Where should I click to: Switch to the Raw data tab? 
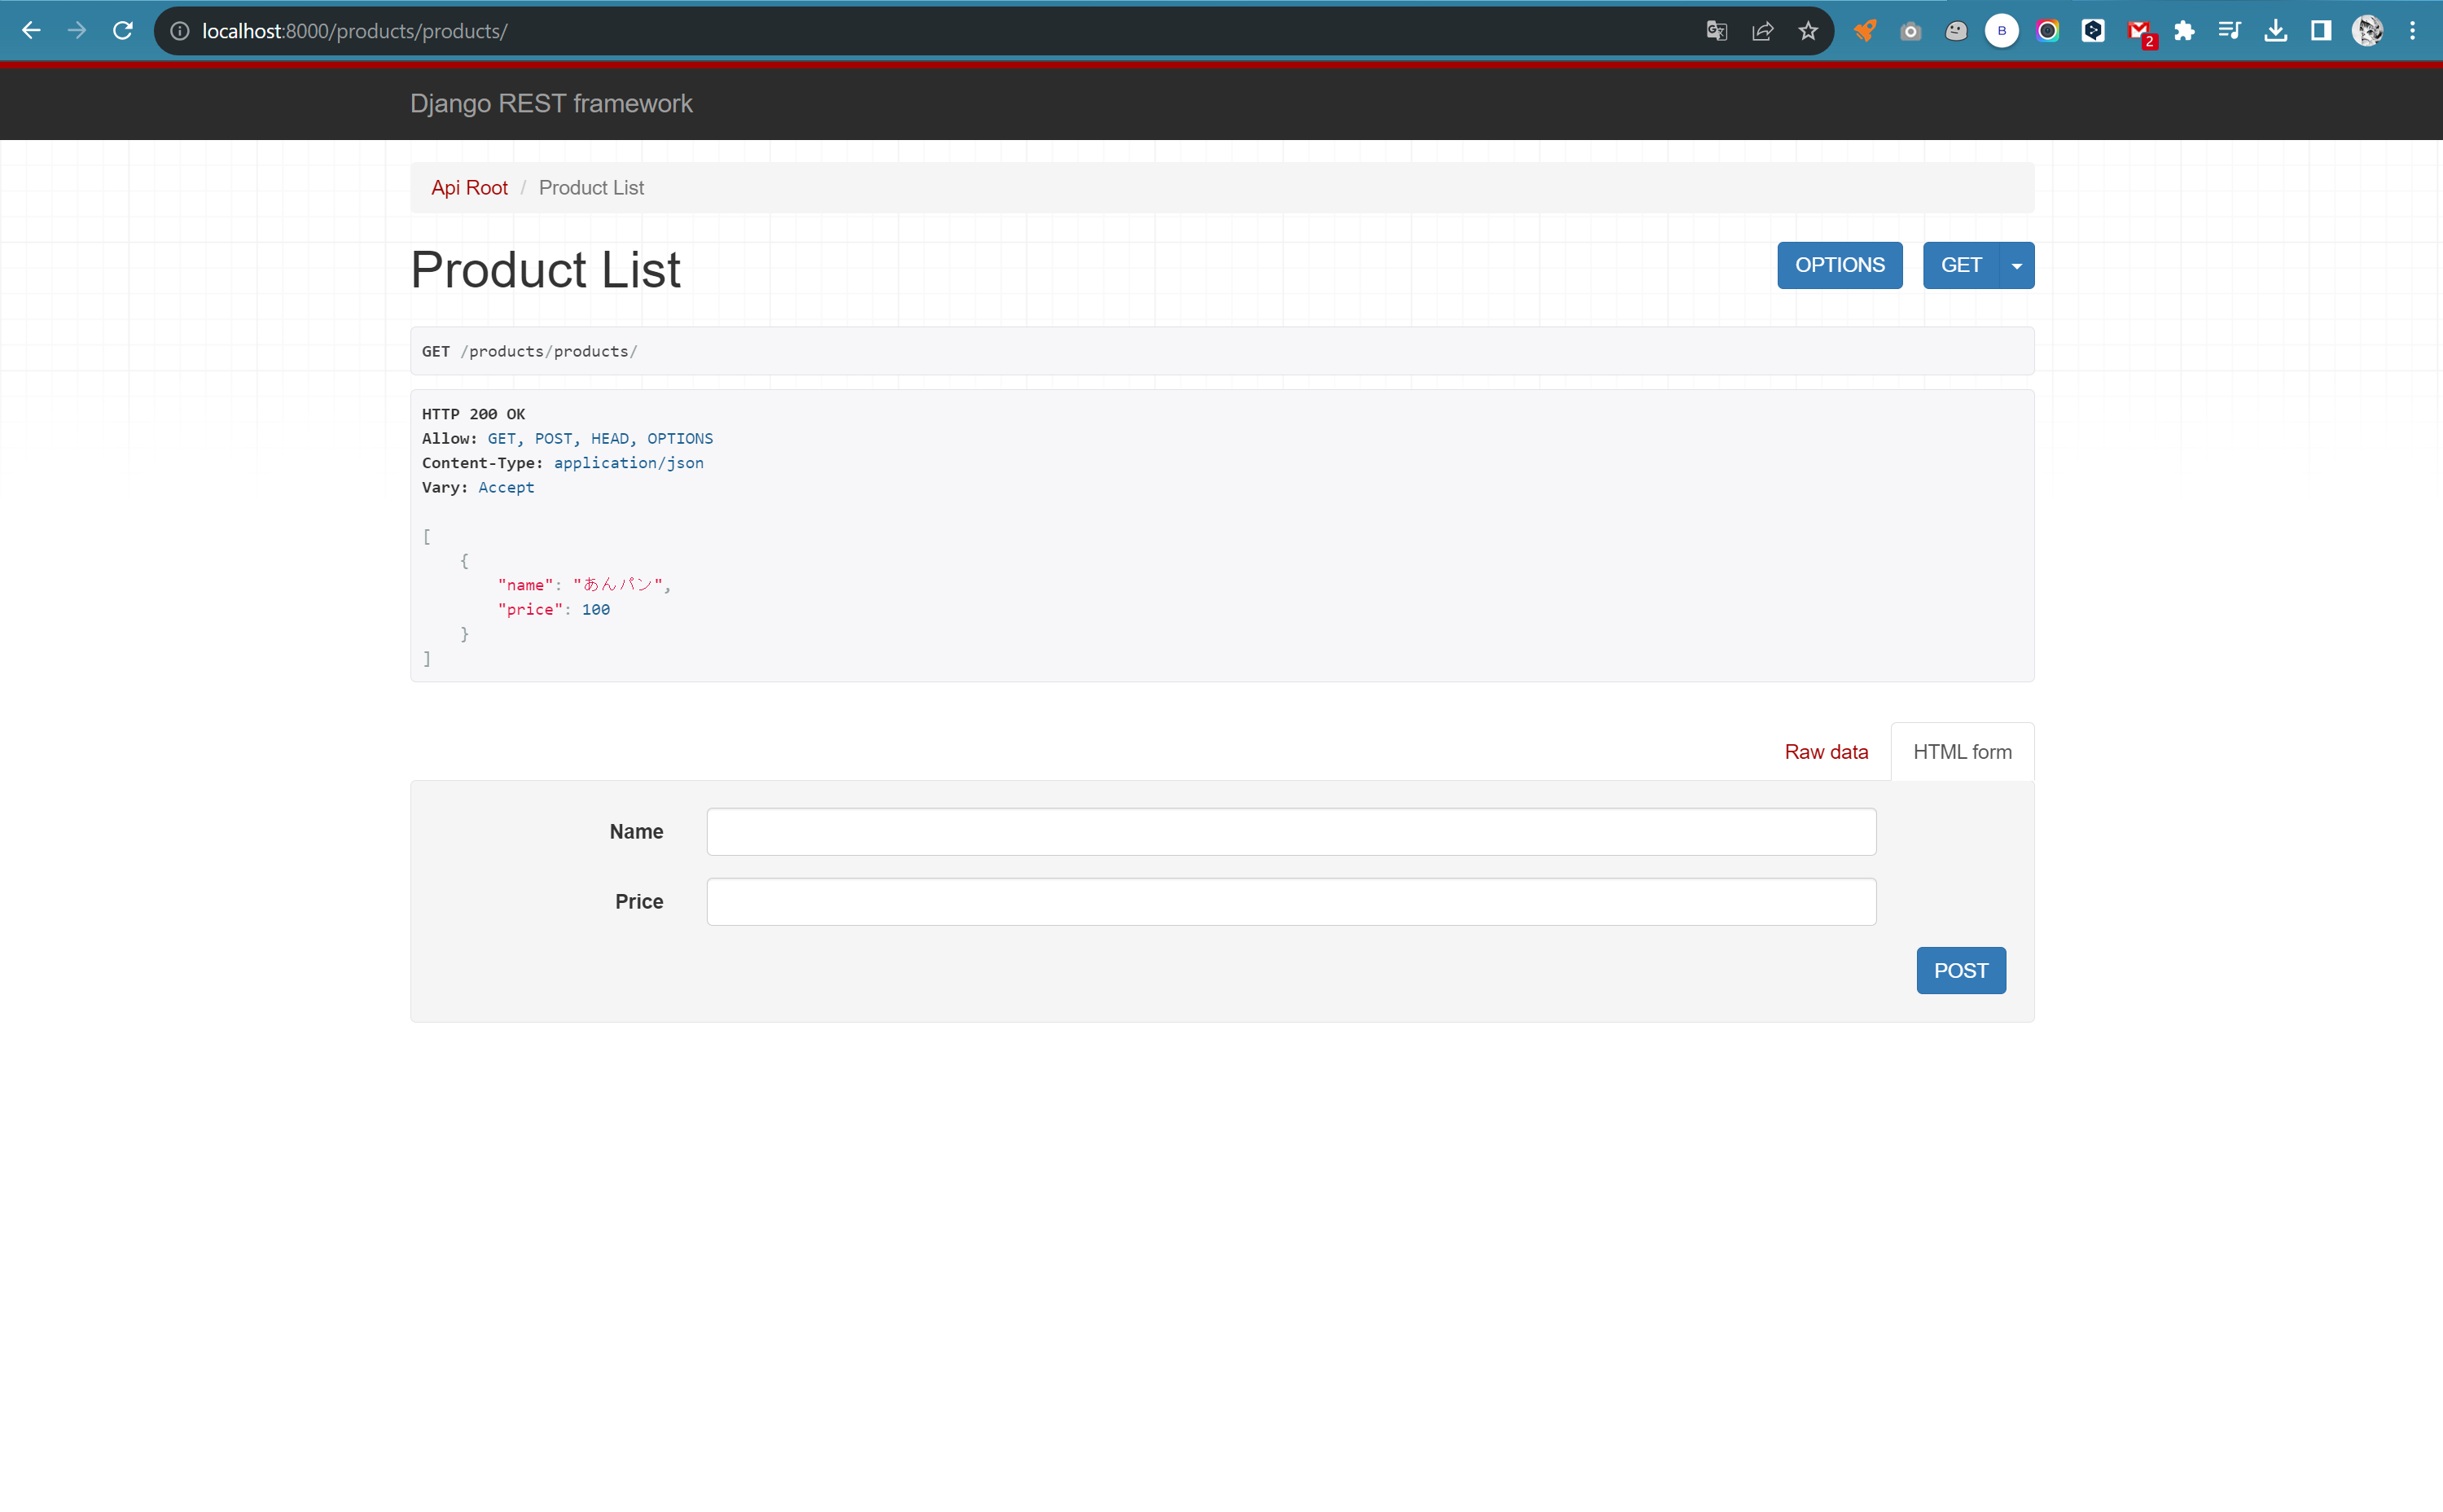[x=1826, y=751]
